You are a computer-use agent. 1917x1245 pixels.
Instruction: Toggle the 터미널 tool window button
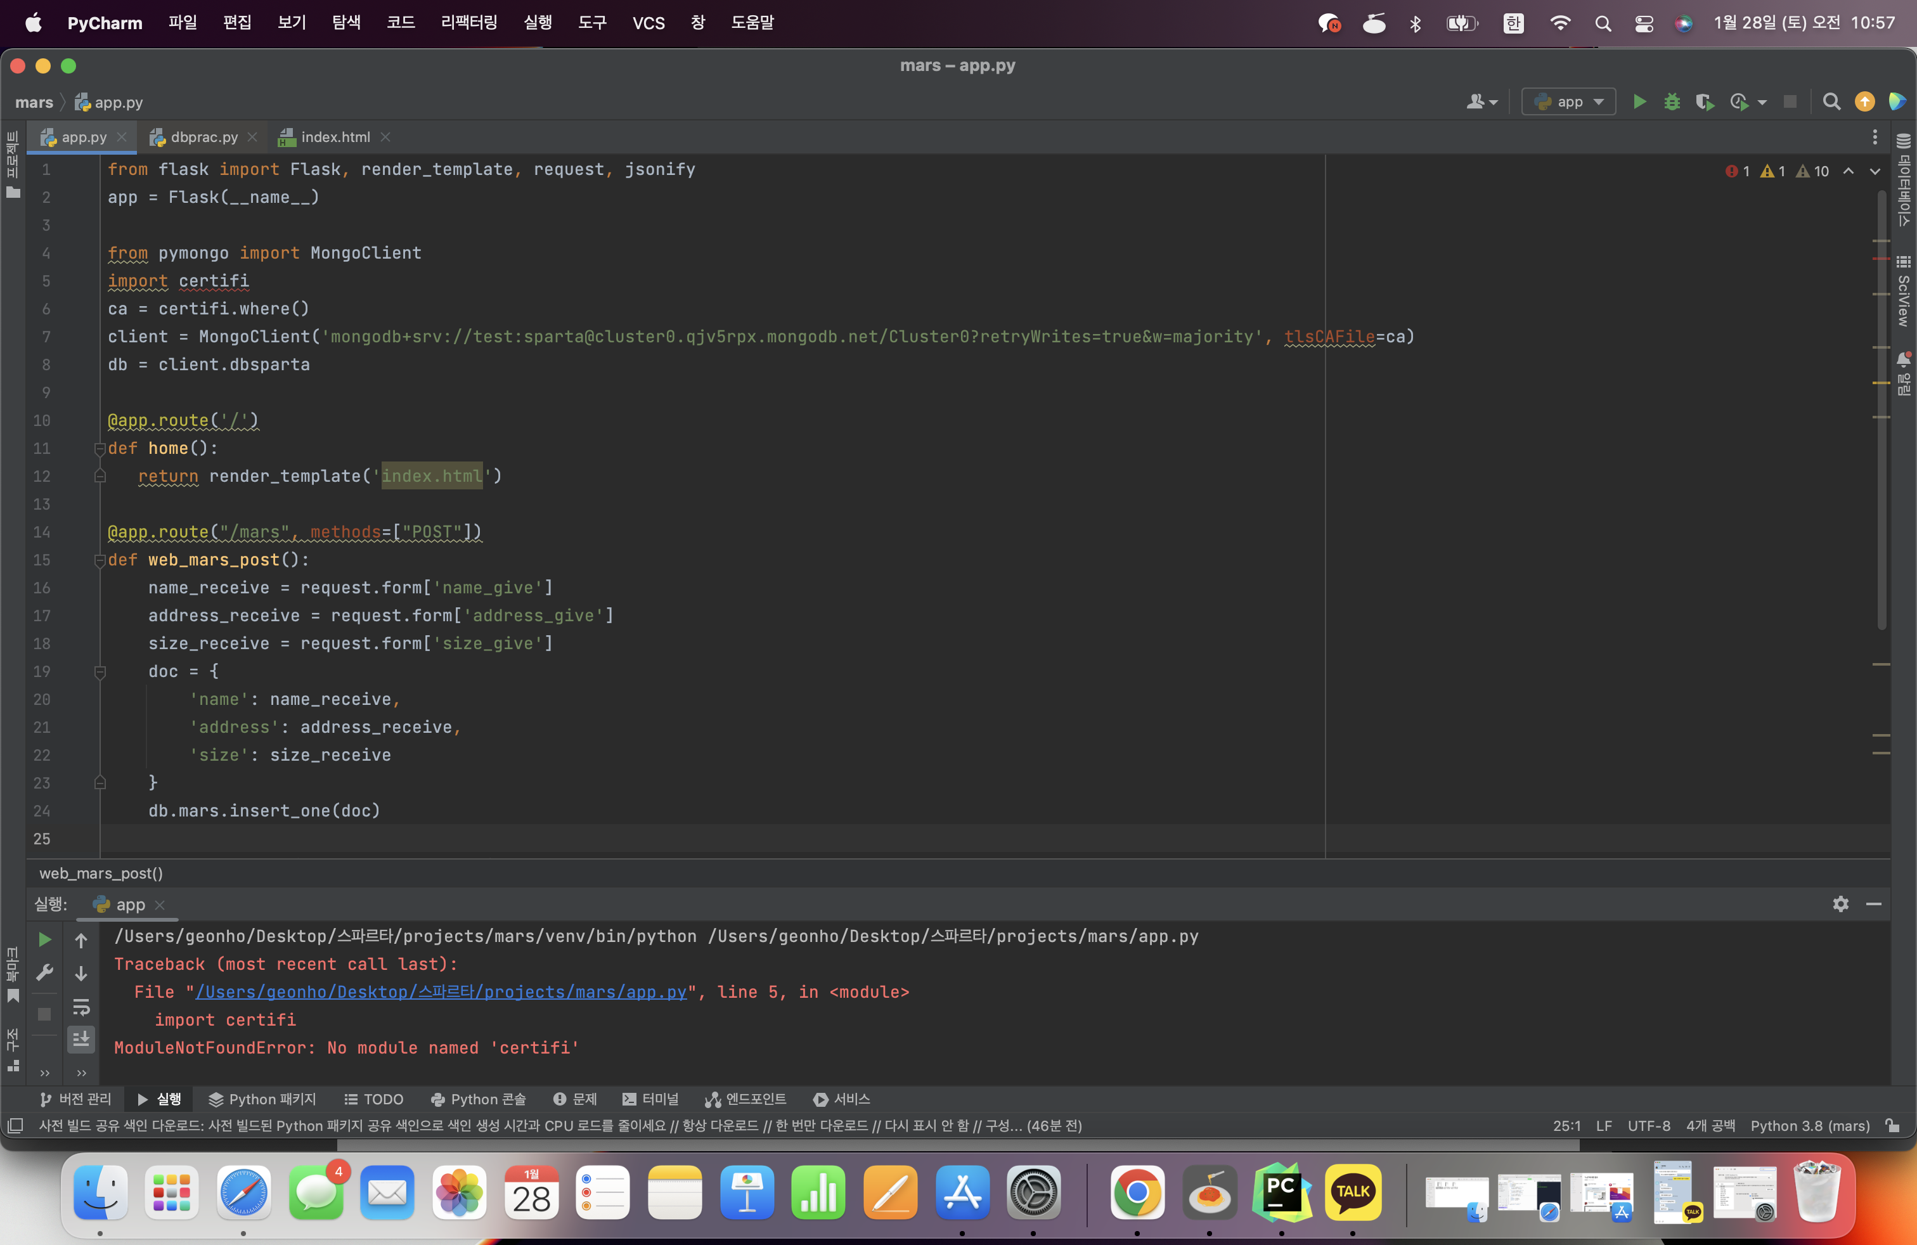coord(650,1099)
